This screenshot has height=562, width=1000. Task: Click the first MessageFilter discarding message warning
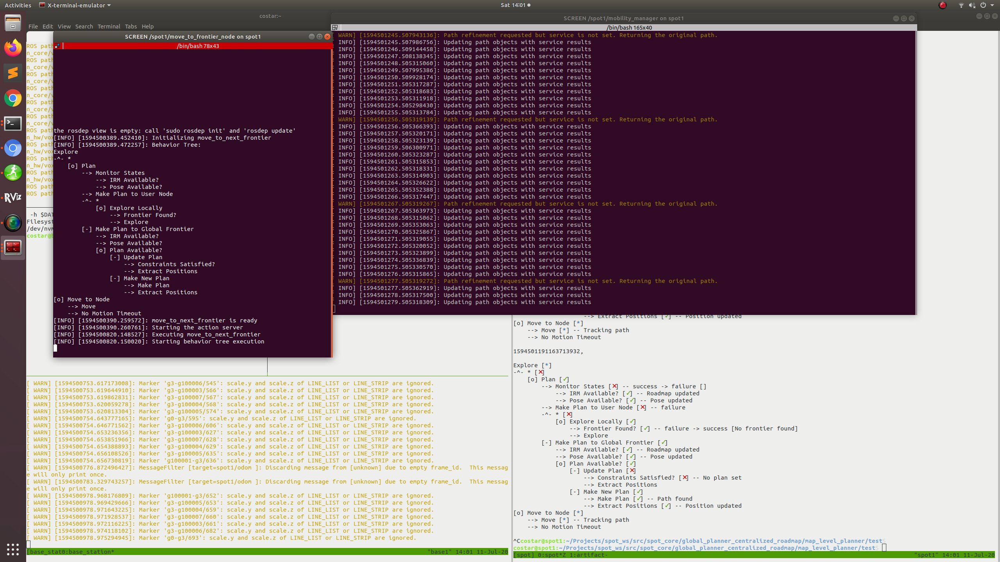pos(267,471)
